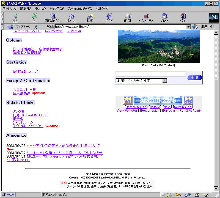This screenshot has width=220, height=198.
Task: Open Composer from component bar
Action: [206, 195]
